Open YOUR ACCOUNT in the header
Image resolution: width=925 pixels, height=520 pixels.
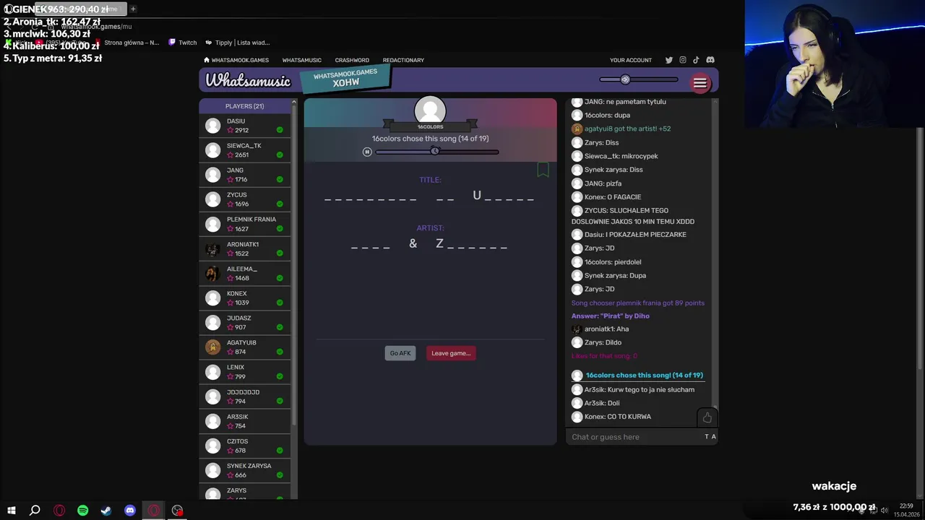(631, 60)
